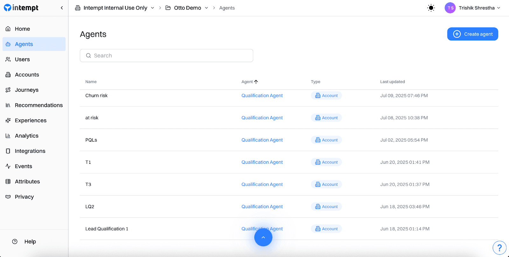The image size is (509, 257).
Task: Sort by the Agent column arrow
Action: point(256,82)
